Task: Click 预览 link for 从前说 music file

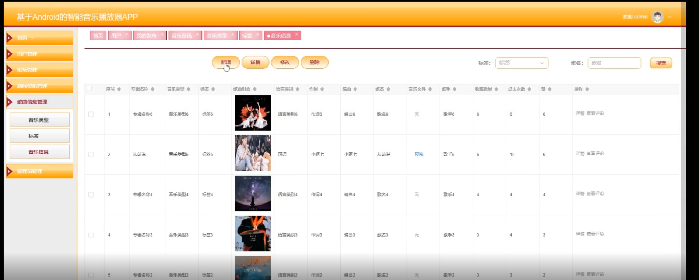Action: click(419, 155)
